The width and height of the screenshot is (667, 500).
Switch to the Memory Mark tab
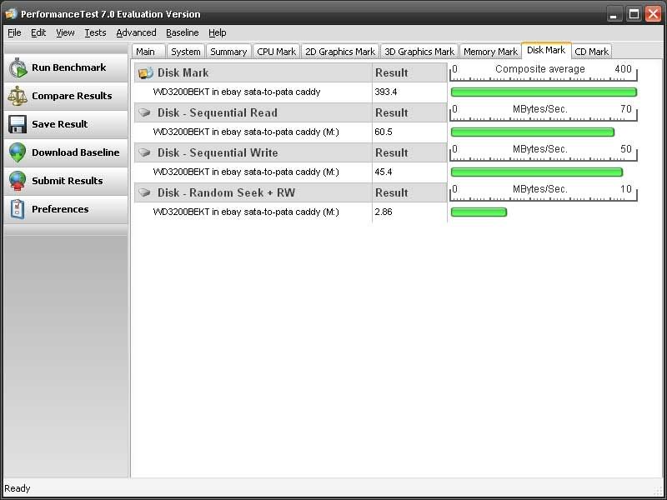(x=490, y=52)
